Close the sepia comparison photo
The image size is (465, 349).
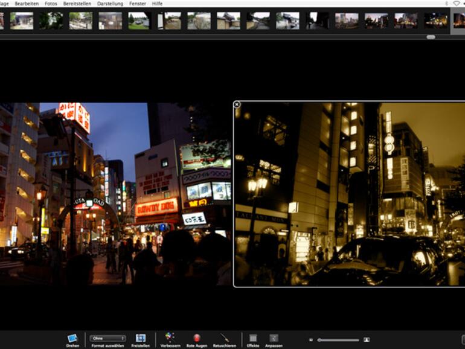pos(237,104)
